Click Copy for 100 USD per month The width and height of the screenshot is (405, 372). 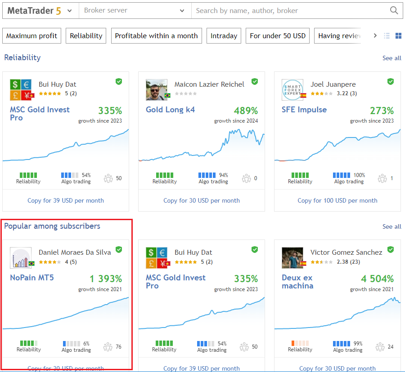click(x=337, y=200)
